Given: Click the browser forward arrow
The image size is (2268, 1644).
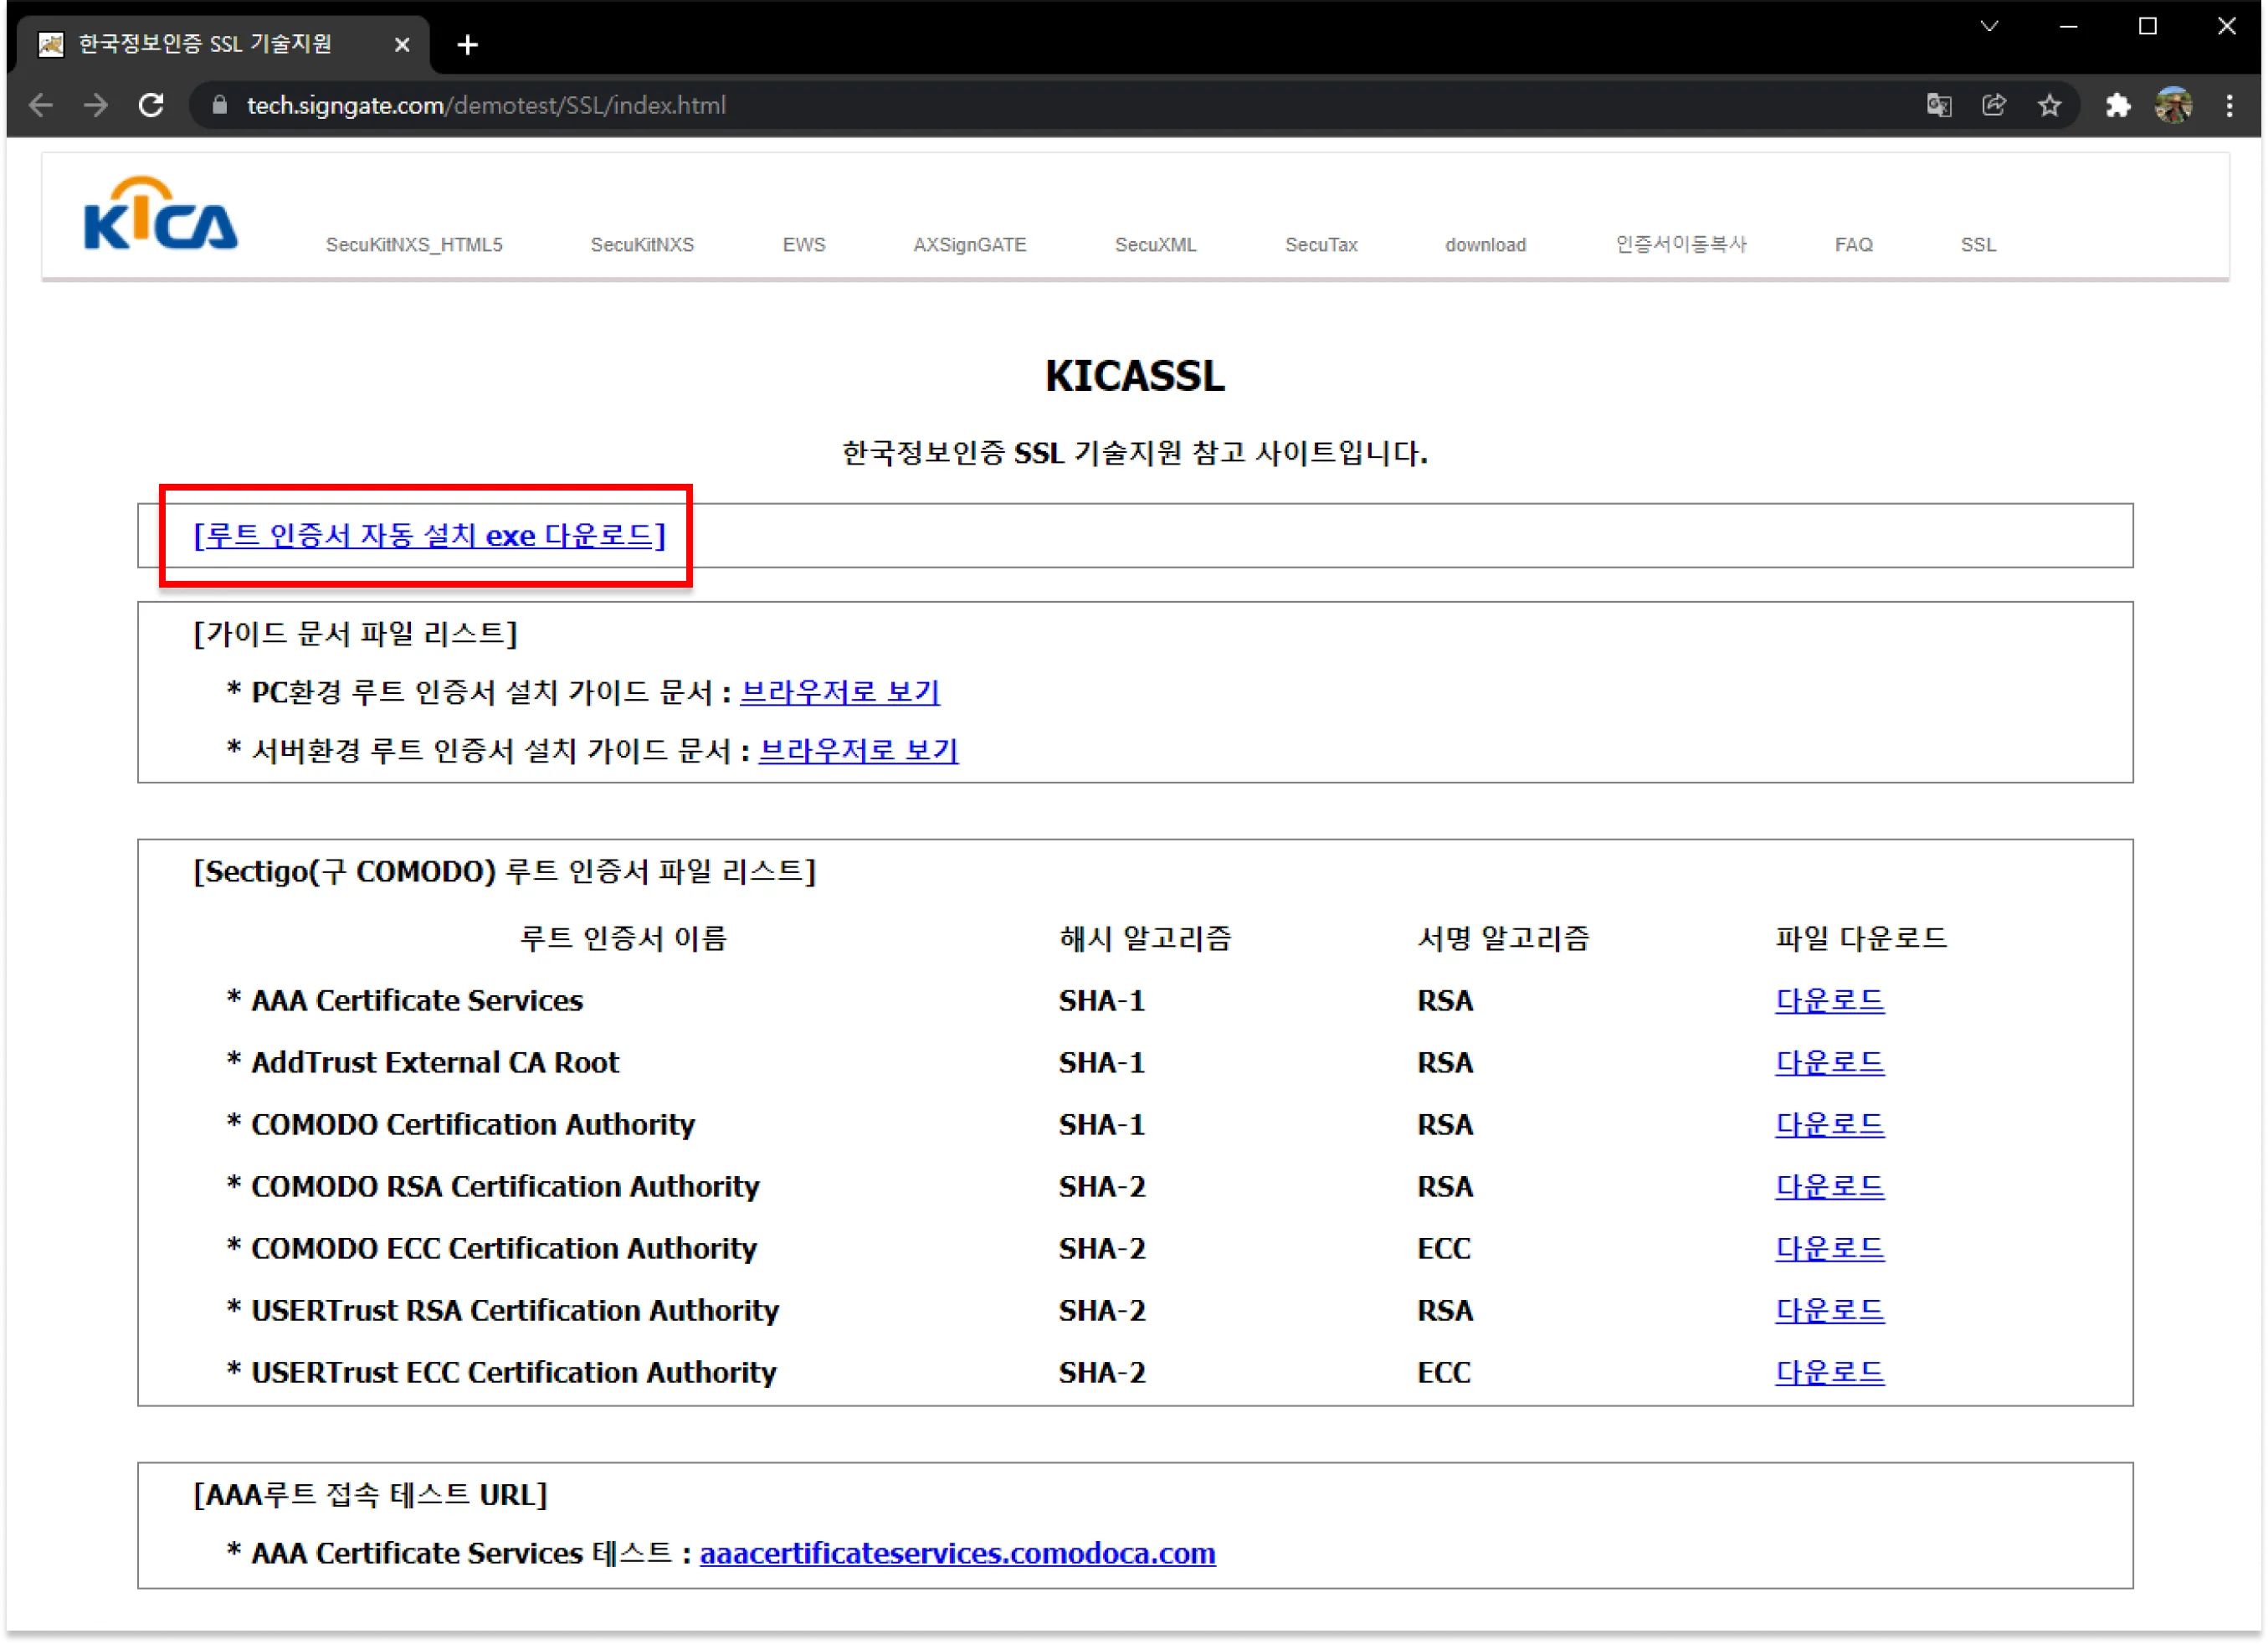Looking at the screenshot, I should tap(96, 105).
